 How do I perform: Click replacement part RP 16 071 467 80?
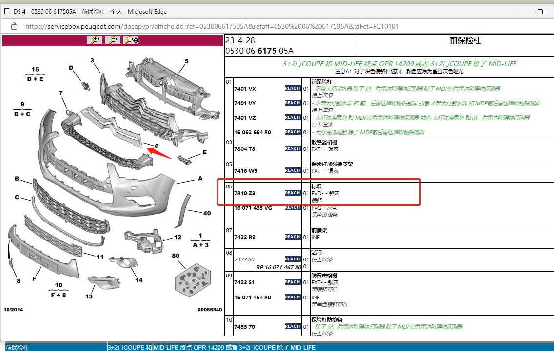click(279, 267)
